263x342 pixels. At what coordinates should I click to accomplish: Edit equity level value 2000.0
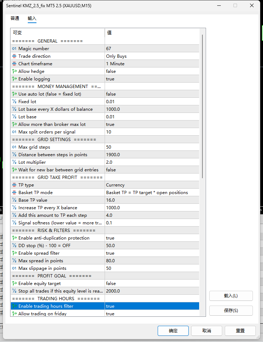click(152, 291)
